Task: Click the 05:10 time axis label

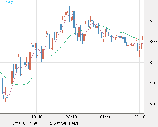Action: click(x=140, y=117)
